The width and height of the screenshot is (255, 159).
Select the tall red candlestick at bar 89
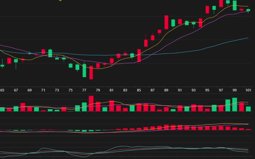(166, 22)
